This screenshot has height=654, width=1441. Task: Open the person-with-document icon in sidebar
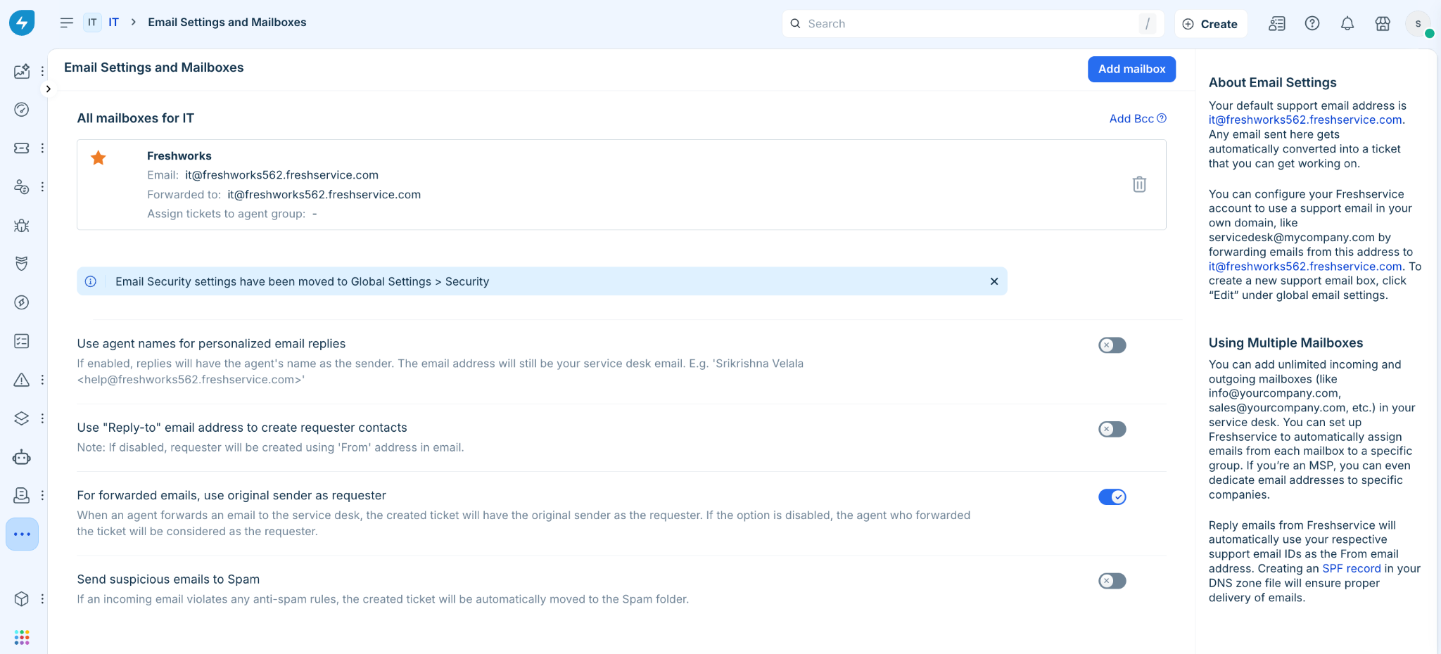tap(22, 496)
